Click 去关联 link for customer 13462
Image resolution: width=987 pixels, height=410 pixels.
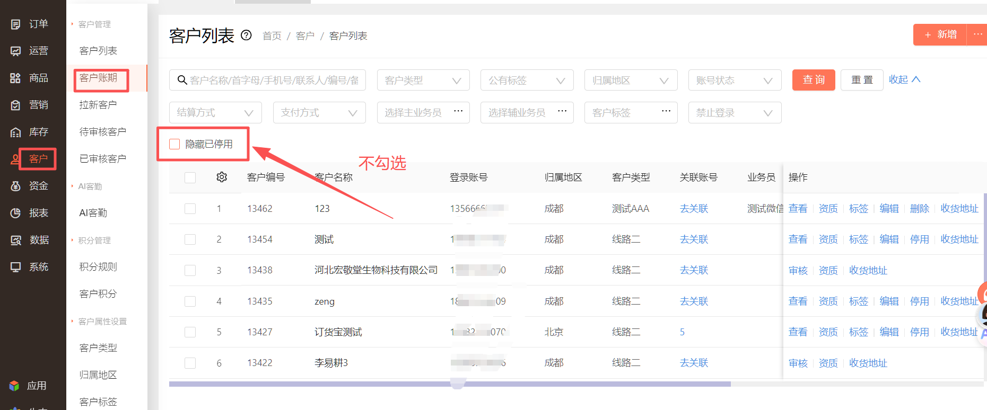click(x=694, y=209)
